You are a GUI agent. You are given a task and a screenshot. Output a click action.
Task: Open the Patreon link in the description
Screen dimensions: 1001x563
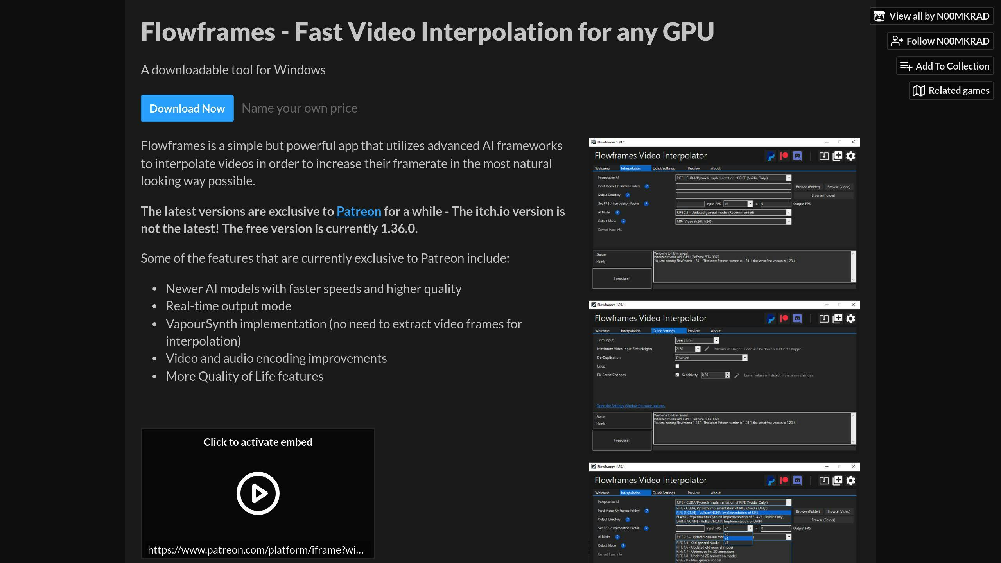pyautogui.click(x=359, y=211)
